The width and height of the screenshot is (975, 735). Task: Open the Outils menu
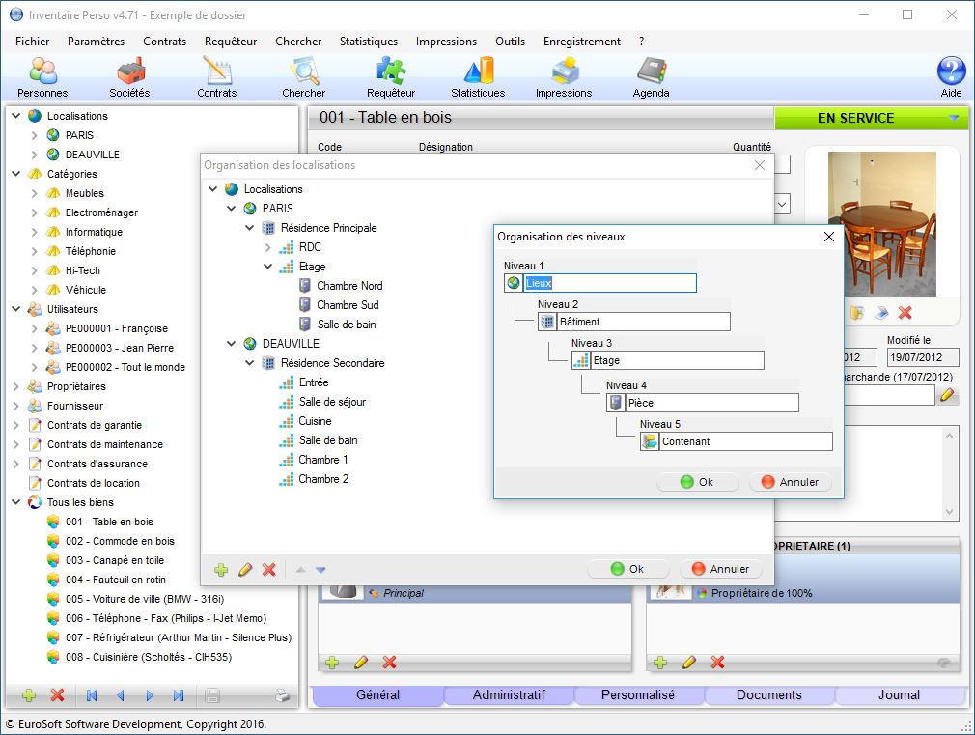click(x=510, y=42)
